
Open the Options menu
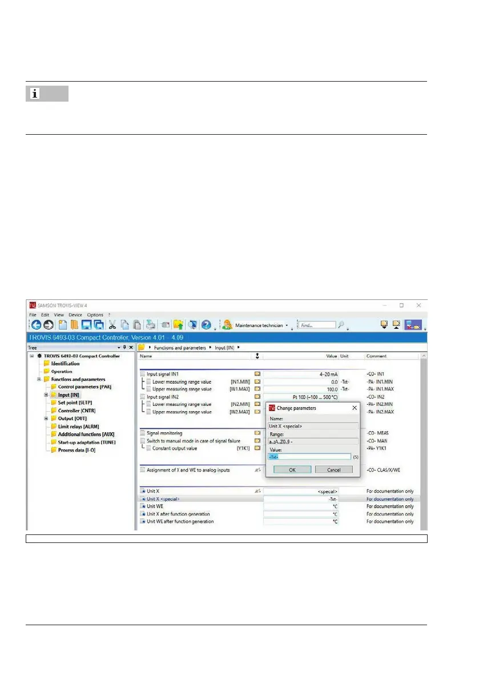pos(95,315)
